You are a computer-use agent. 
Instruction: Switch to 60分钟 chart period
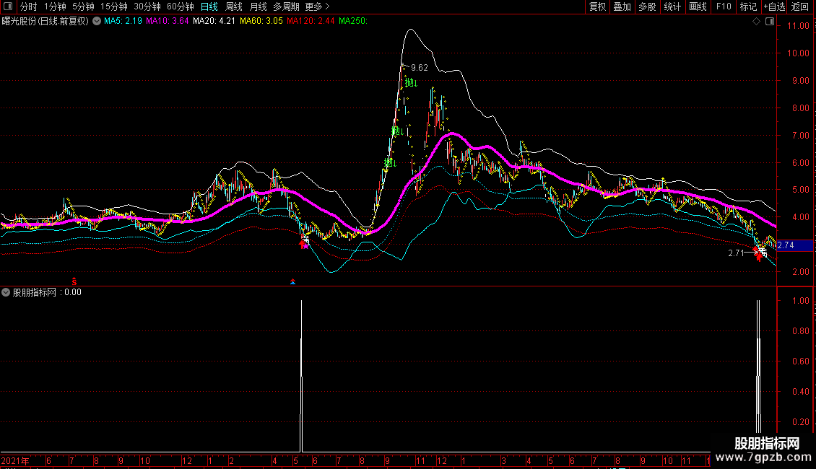click(x=180, y=6)
